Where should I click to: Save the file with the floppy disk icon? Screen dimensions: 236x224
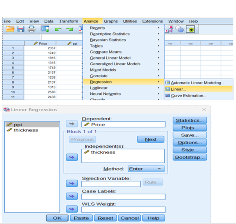[21, 29]
